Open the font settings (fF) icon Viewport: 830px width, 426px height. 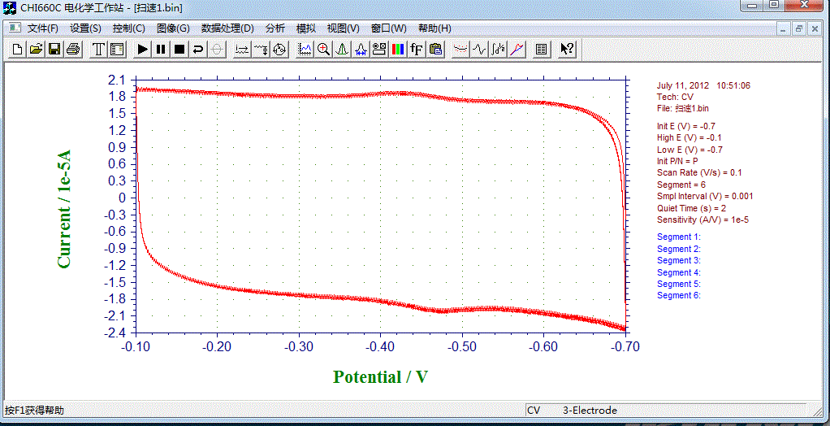[417, 50]
